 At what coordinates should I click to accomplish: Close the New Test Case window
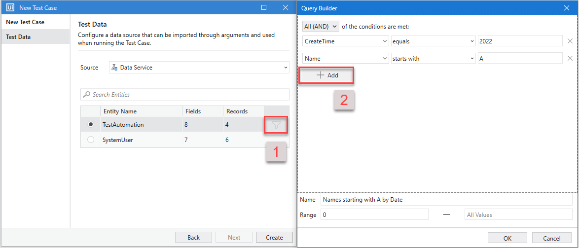285,7
